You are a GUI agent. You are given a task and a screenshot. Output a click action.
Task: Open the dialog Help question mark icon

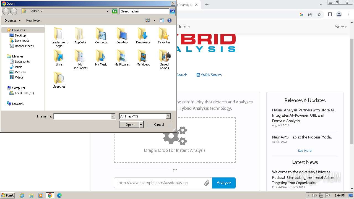[x=170, y=20]
